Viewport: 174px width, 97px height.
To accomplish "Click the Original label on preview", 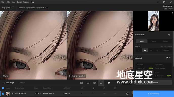I will 5,76.
